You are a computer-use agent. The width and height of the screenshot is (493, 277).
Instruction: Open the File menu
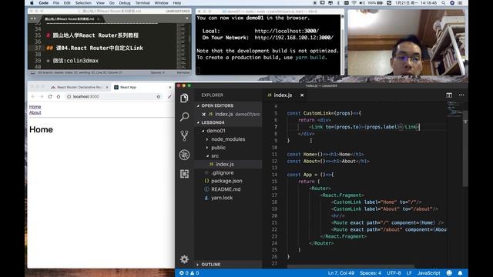pyautogui.click(x=56, y=3)
